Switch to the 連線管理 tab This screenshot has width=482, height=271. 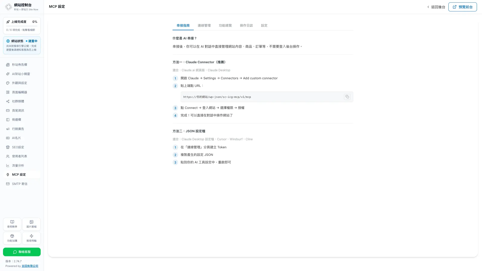tap(204, 26)
